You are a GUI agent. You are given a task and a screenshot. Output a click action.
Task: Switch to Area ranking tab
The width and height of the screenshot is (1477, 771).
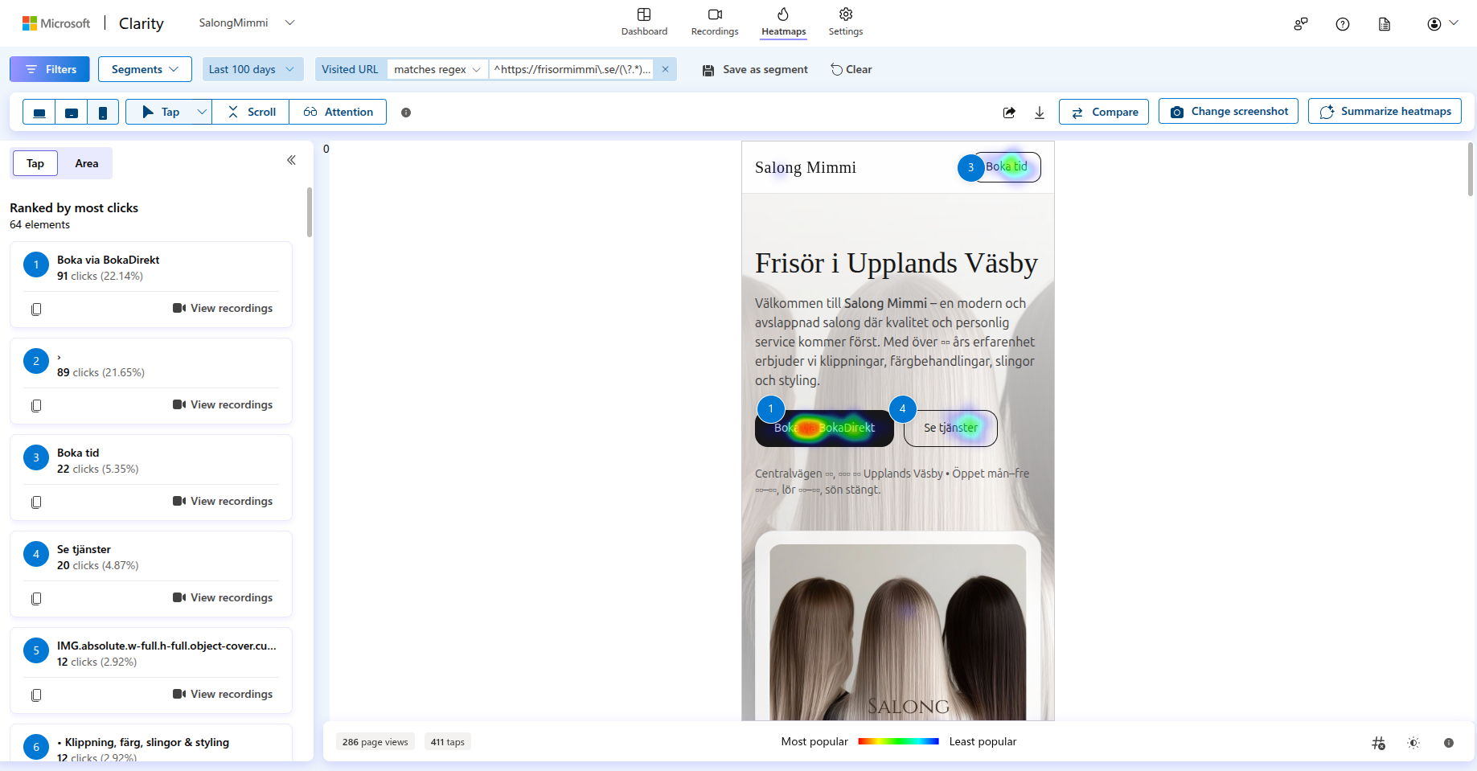[x=87, y=163]
